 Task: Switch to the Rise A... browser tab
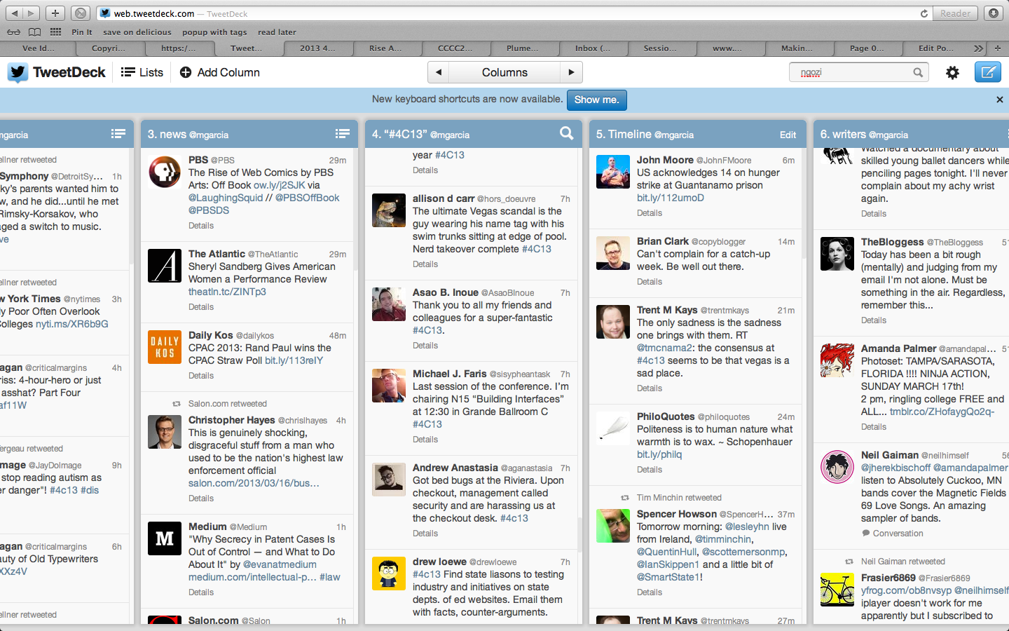coord(385,48)
